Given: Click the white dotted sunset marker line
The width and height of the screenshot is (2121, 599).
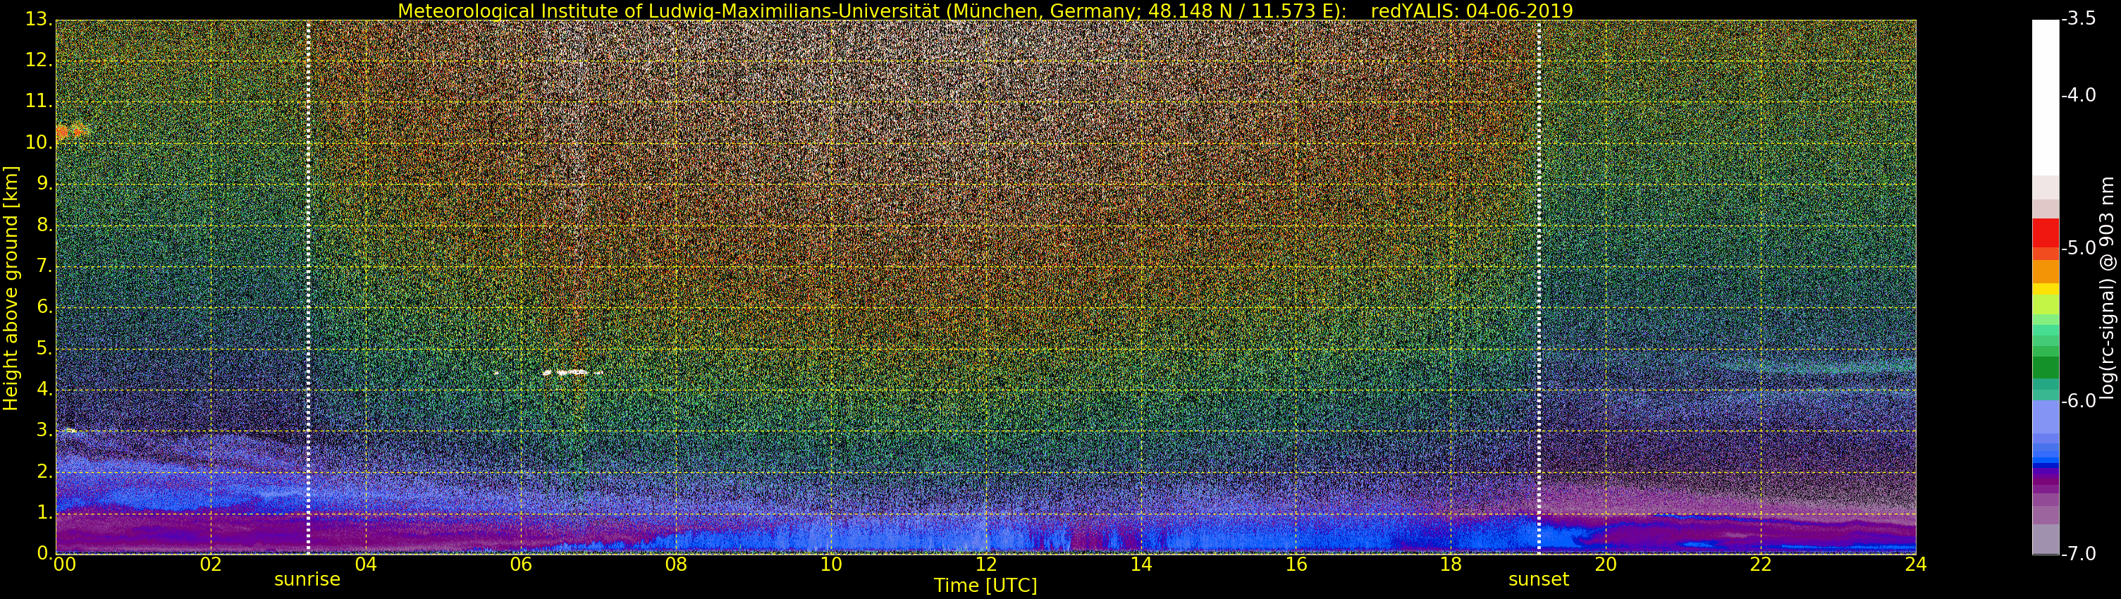Looking at the screenshot, I should 1539,286.
